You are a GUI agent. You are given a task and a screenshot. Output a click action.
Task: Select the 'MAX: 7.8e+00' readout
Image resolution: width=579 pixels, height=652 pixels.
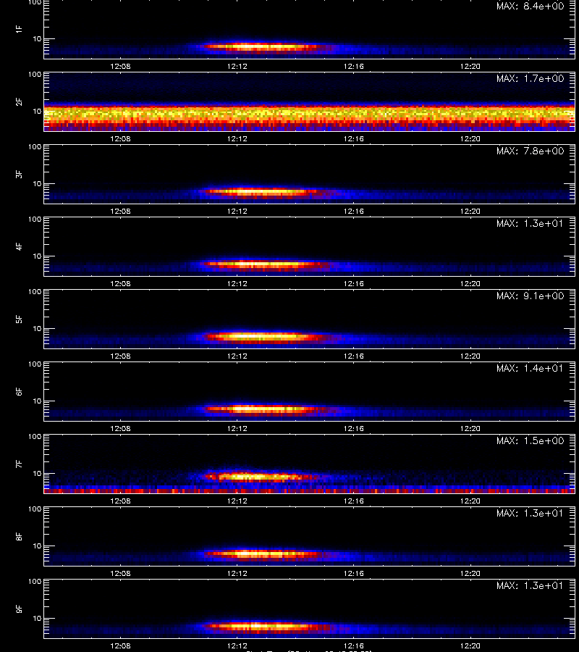coord(530,151)
